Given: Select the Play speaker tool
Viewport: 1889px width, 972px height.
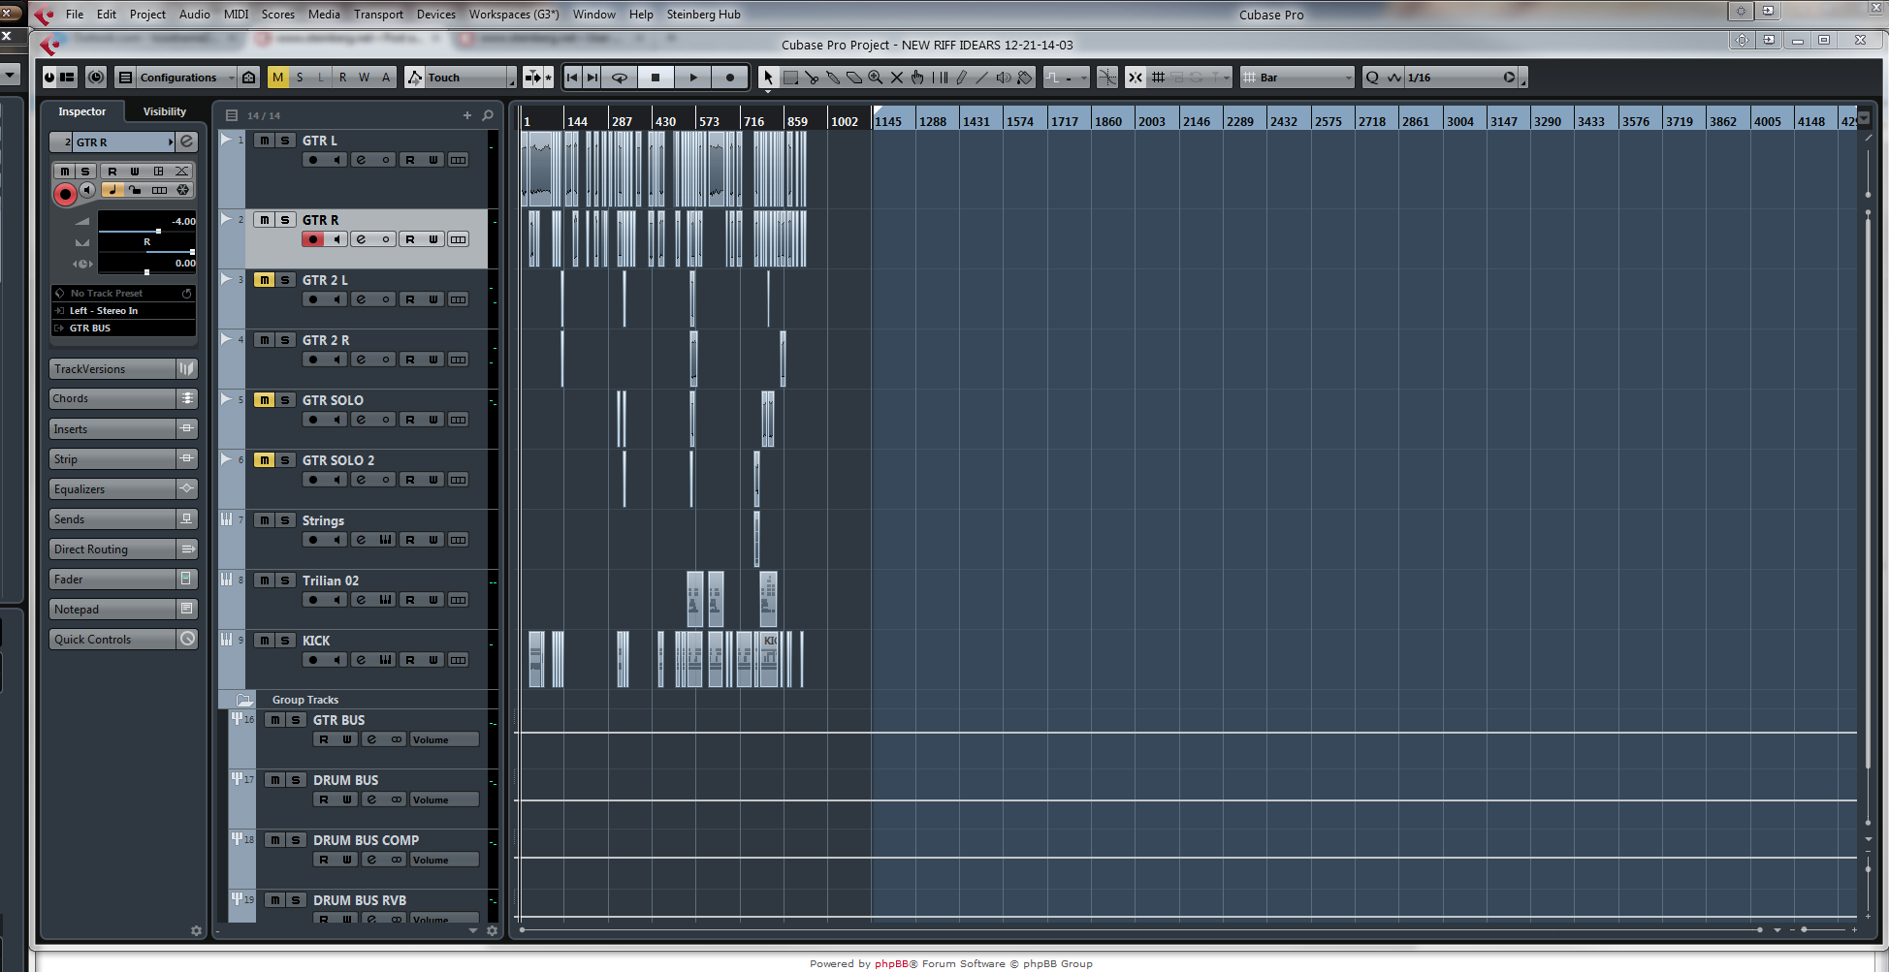Looking at the screenshot, I should point(1004,78).
